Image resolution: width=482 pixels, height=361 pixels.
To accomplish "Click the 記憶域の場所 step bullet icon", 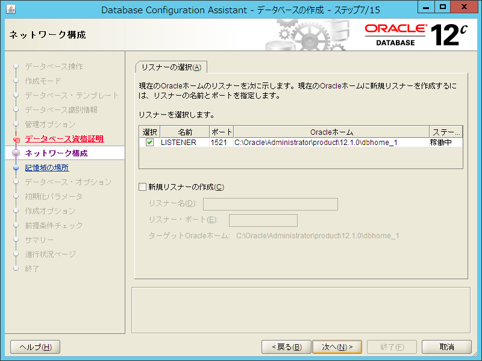I will [x=16, y=168].
